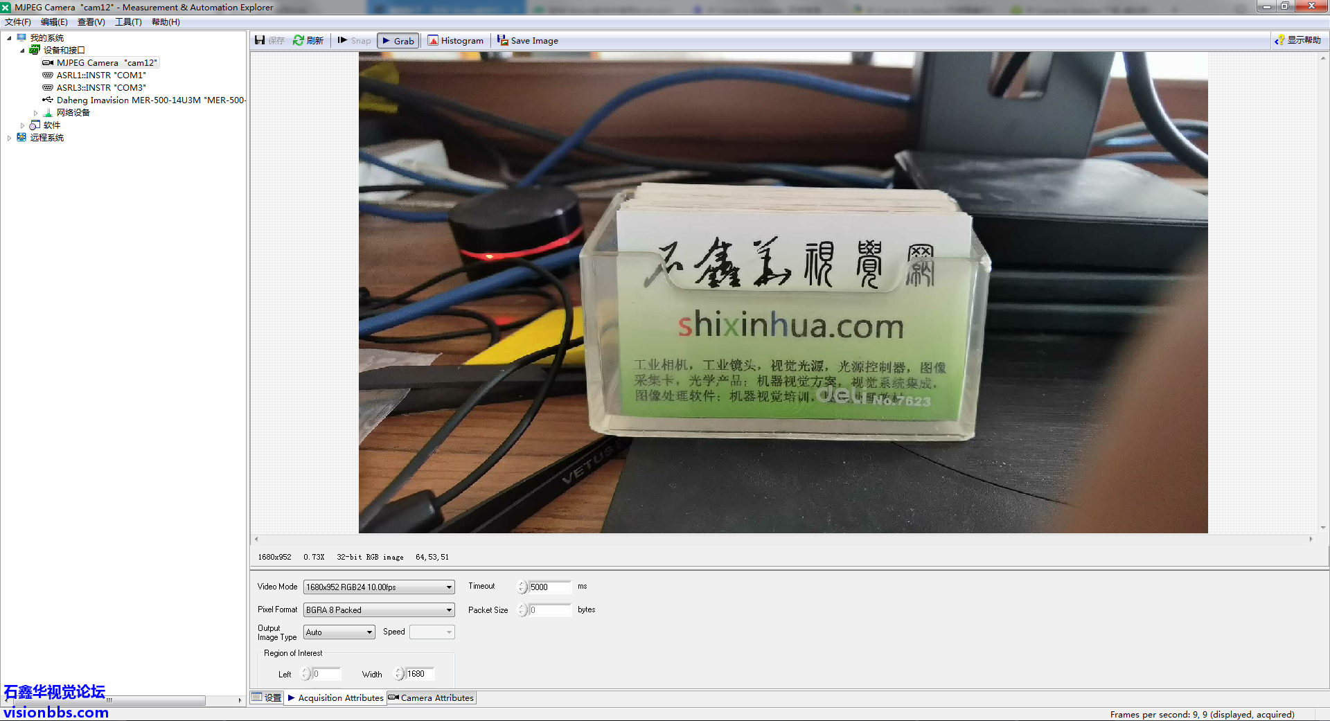Click the "64, 53, 51" pixel value text
The width and height of the screenshot is (1330, 721).
[x=432, y=557]
